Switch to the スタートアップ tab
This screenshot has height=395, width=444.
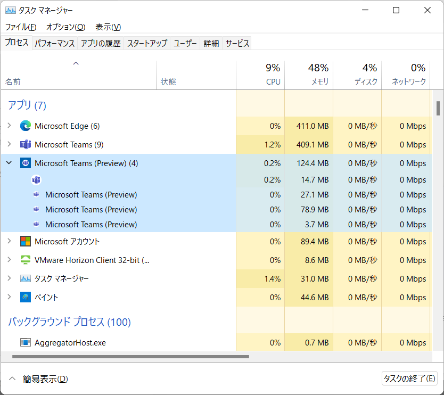(x=147, y=43)
